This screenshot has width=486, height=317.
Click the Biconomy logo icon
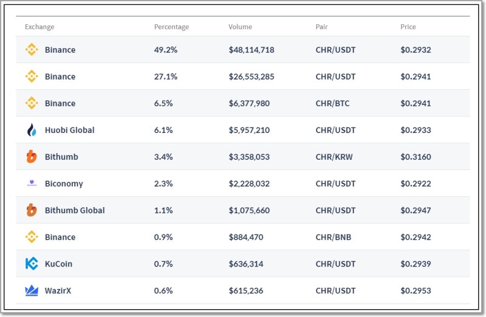tap(32, 183)
